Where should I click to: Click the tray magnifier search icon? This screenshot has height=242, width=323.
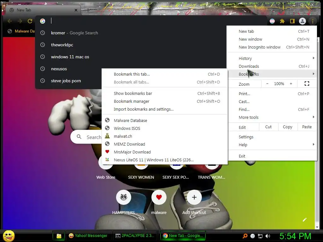point(245,236)
